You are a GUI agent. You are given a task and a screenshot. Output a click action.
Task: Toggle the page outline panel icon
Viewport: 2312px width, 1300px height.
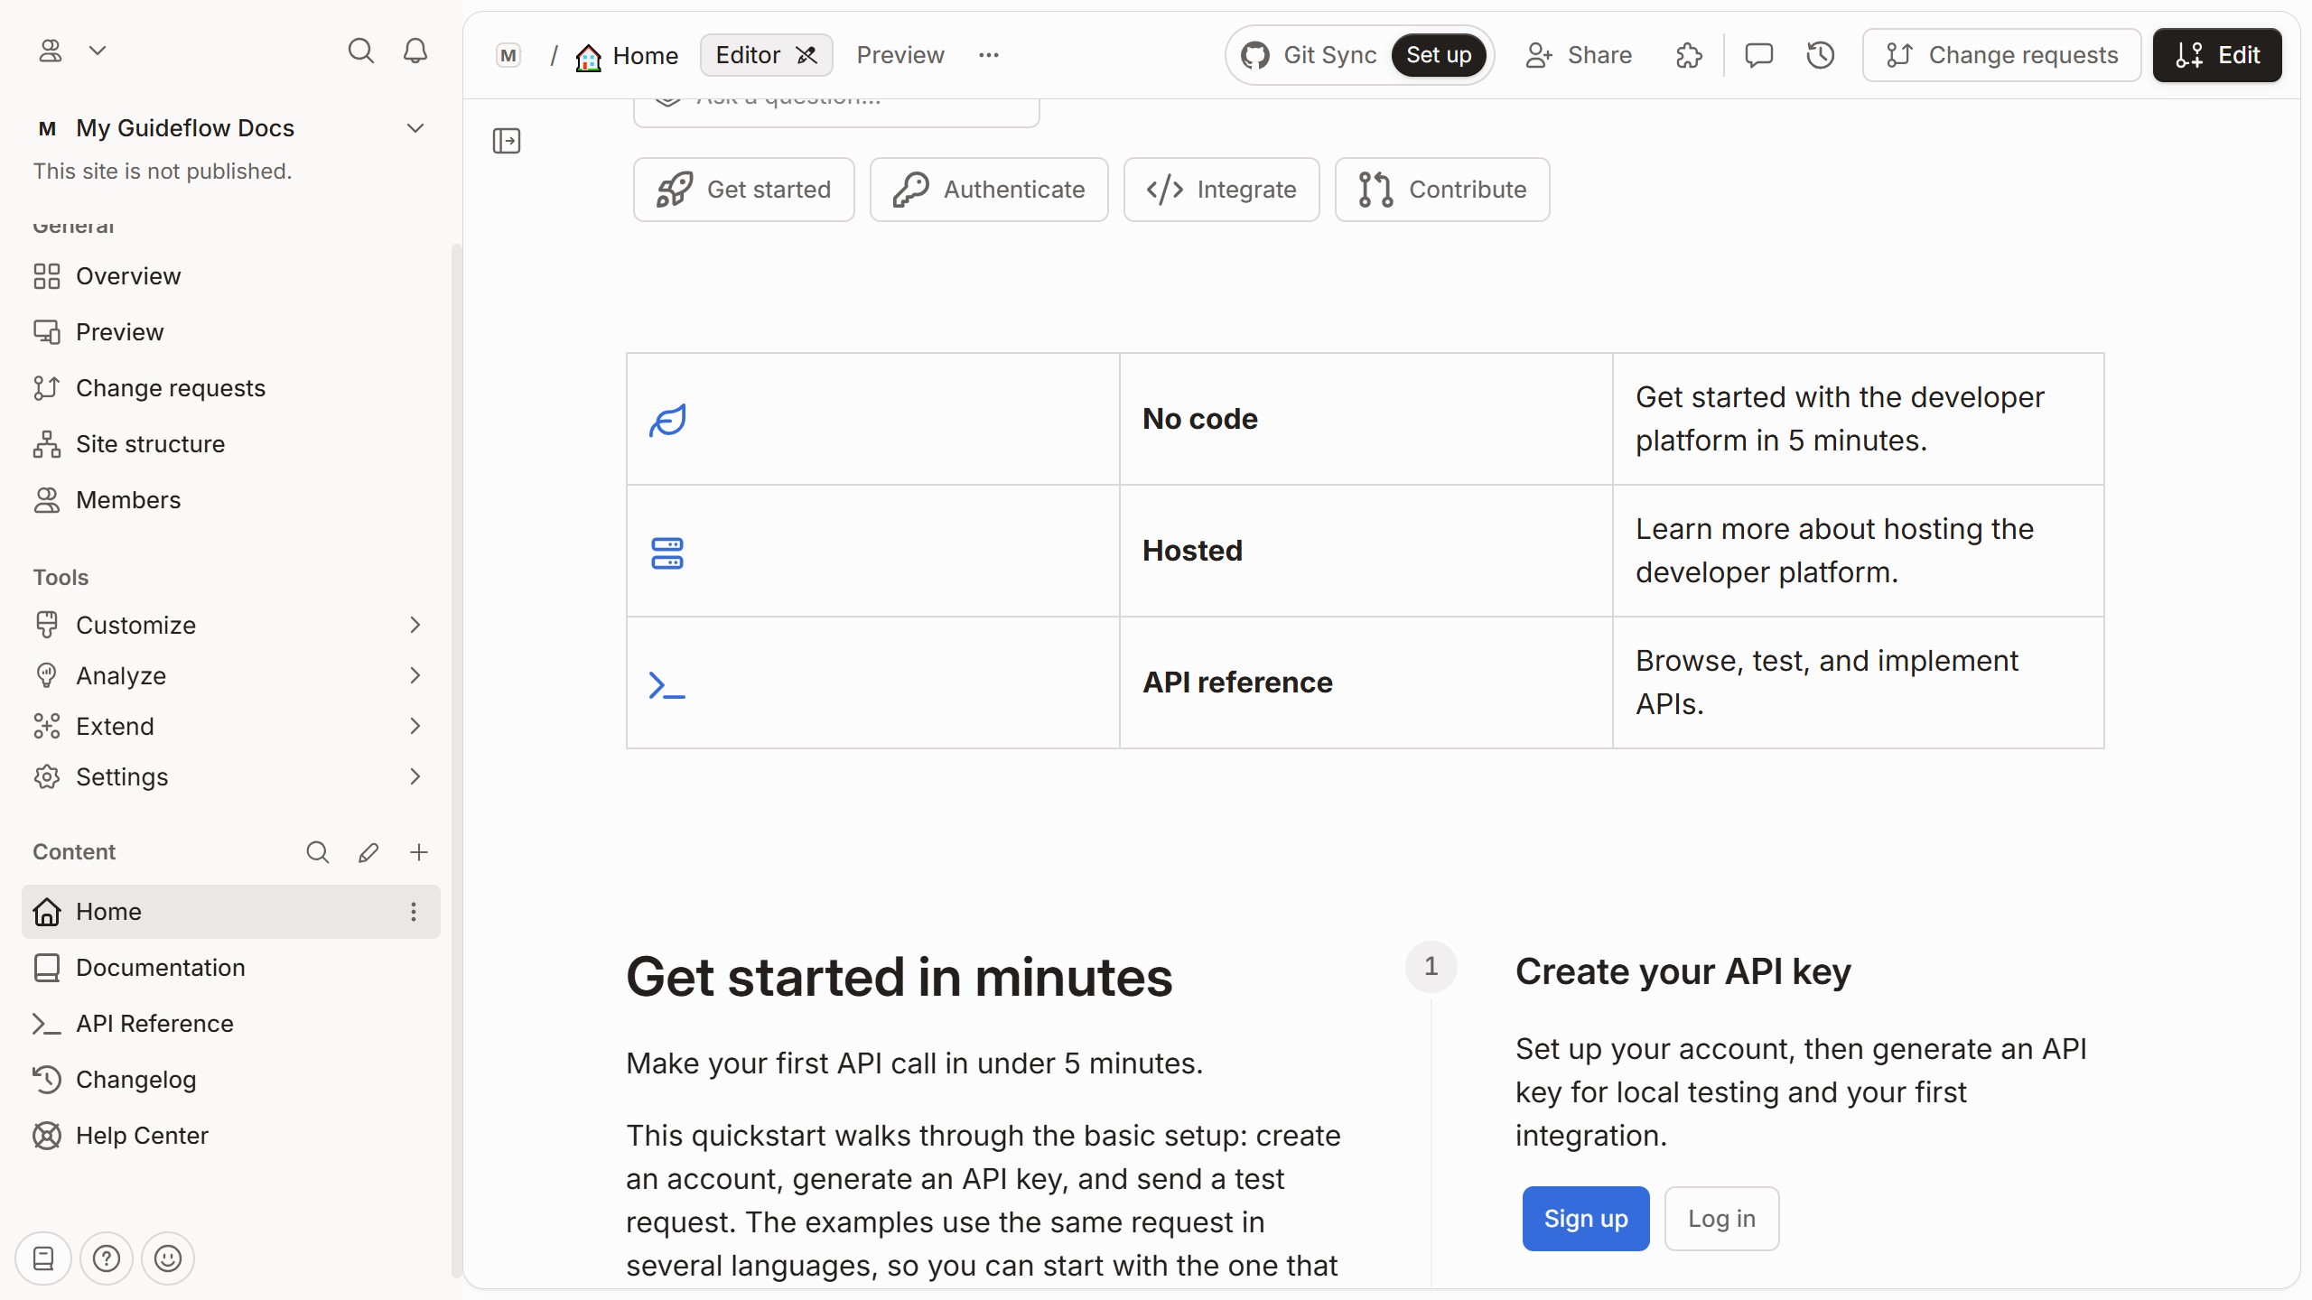[x=507, y=141]
